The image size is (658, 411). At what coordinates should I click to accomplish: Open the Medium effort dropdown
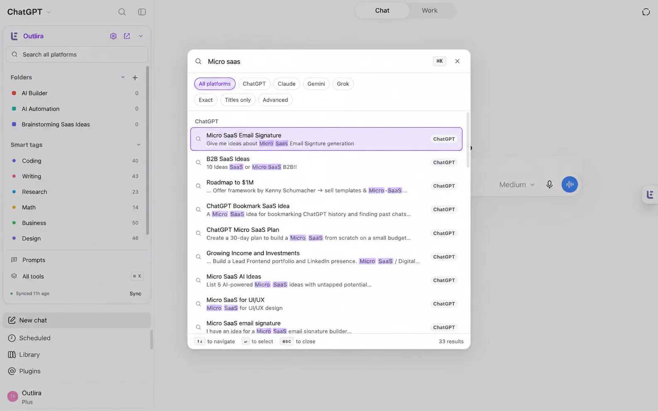click(517, 185)
